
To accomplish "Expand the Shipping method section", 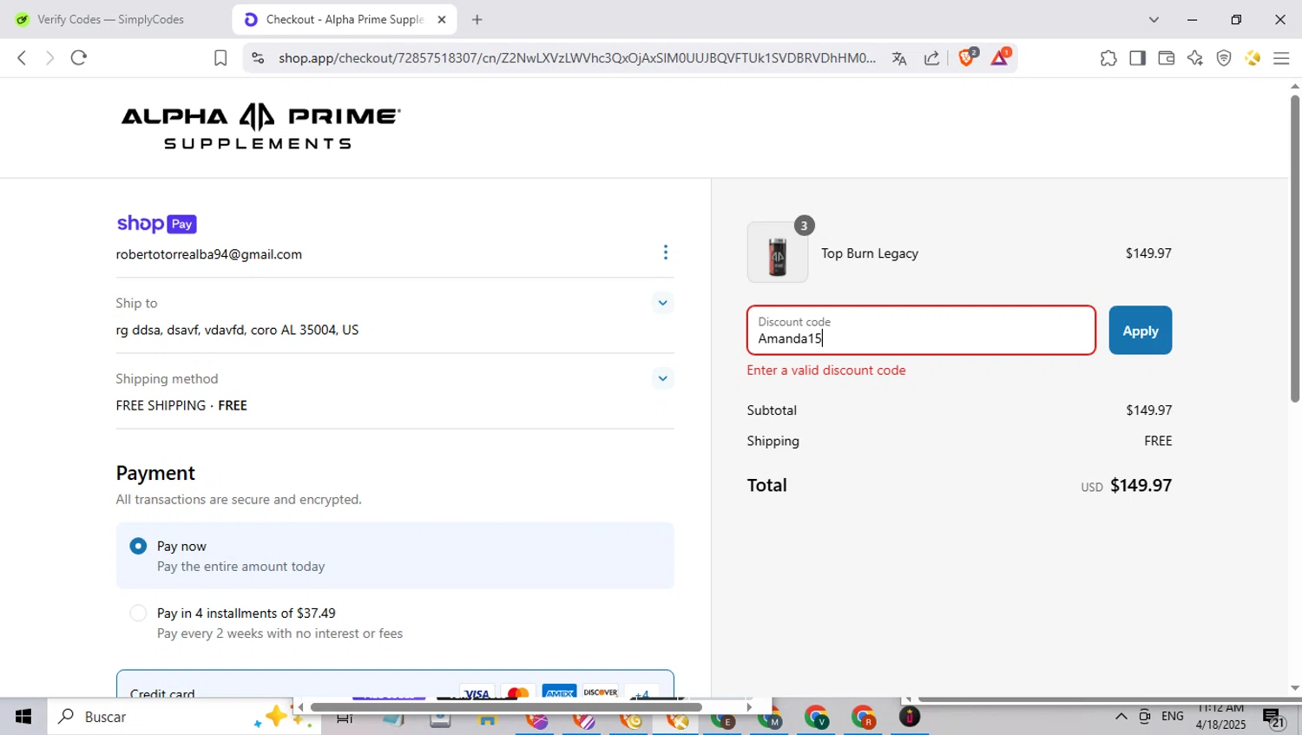I will click(662, 378).
